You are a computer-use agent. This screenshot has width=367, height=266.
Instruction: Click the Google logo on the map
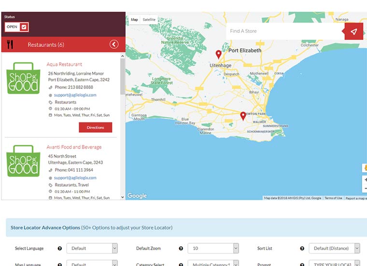click(x=137, y=196)
